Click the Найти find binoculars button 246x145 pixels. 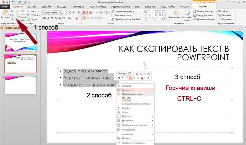click(x=223, y=11)
